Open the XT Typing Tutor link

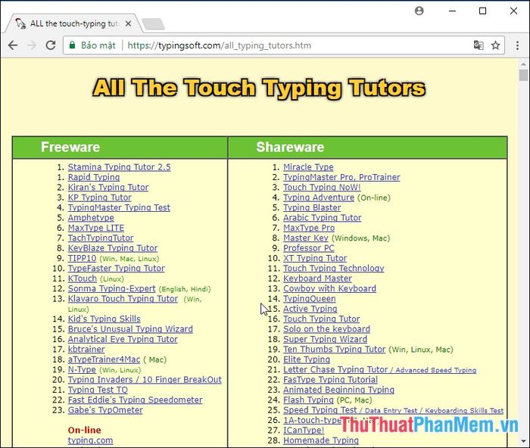(315, 258)
